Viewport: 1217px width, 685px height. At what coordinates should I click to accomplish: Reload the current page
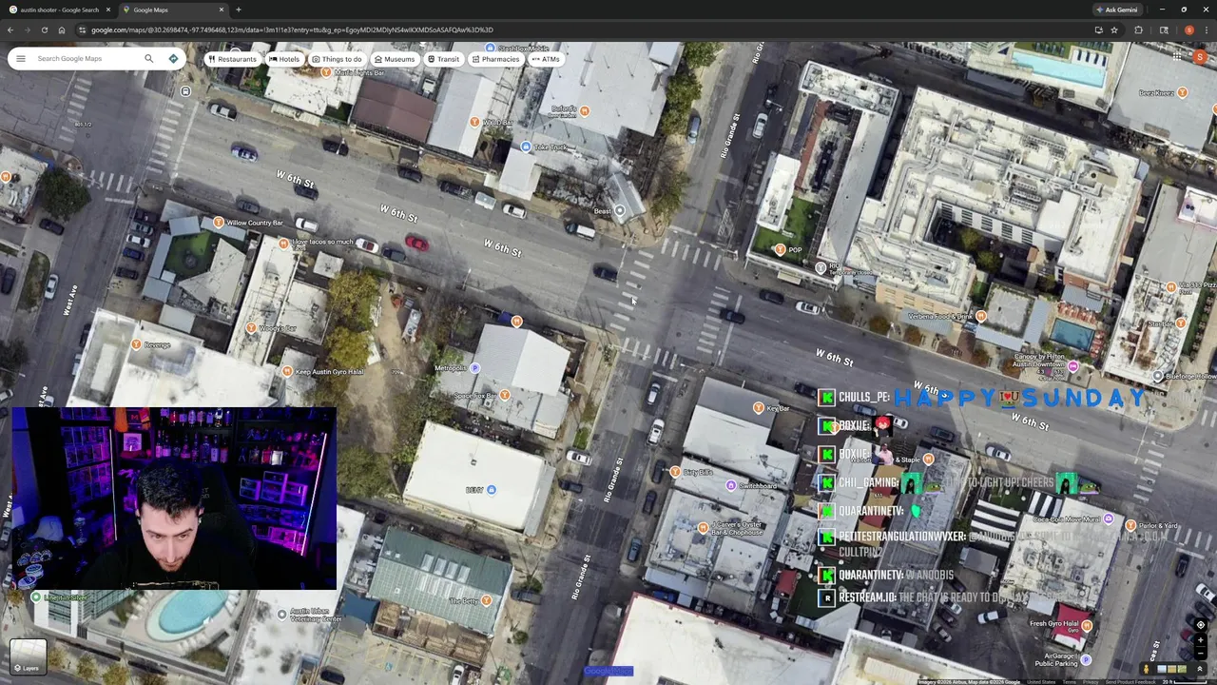click(x=45, y=29)
